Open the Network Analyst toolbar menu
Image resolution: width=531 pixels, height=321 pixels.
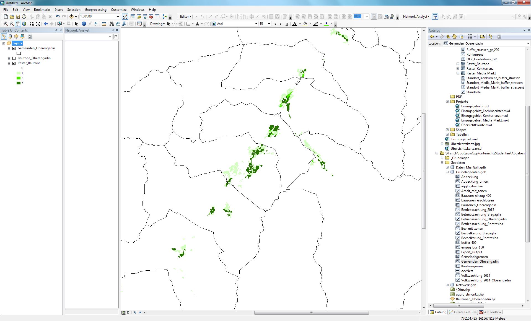pyautogui.click(x=416, y=17)
